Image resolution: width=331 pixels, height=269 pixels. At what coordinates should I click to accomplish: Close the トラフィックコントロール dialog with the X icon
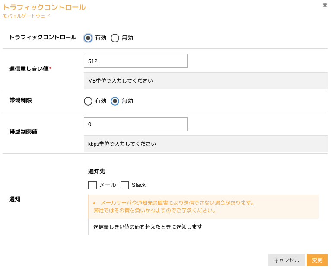tap(325, 5)
